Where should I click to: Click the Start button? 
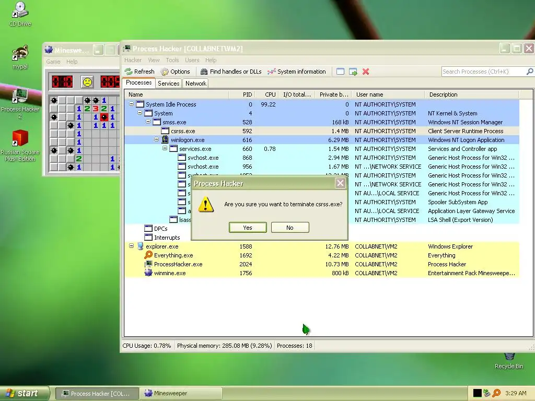[24, 393]
